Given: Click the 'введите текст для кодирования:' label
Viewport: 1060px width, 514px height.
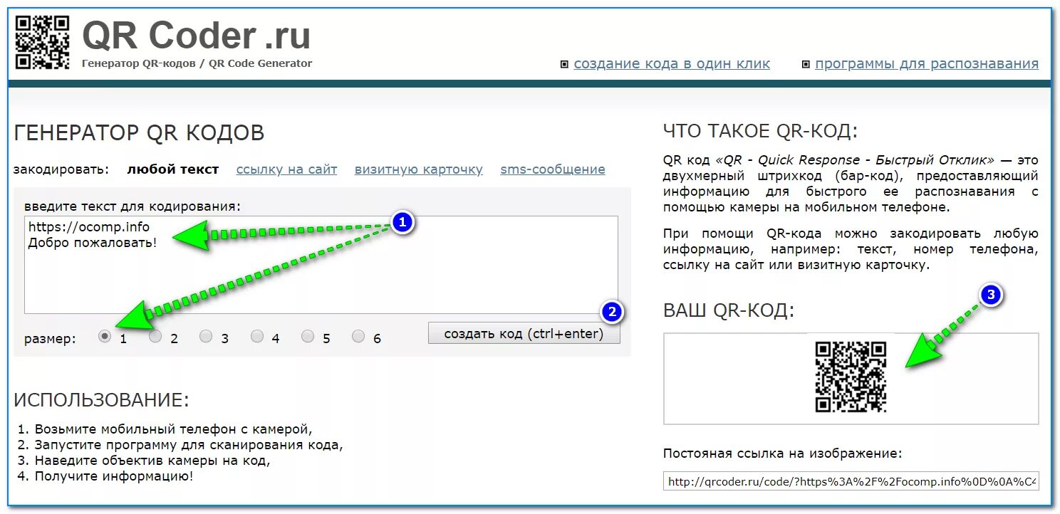Looking at the screenshot, I should 132,206.
